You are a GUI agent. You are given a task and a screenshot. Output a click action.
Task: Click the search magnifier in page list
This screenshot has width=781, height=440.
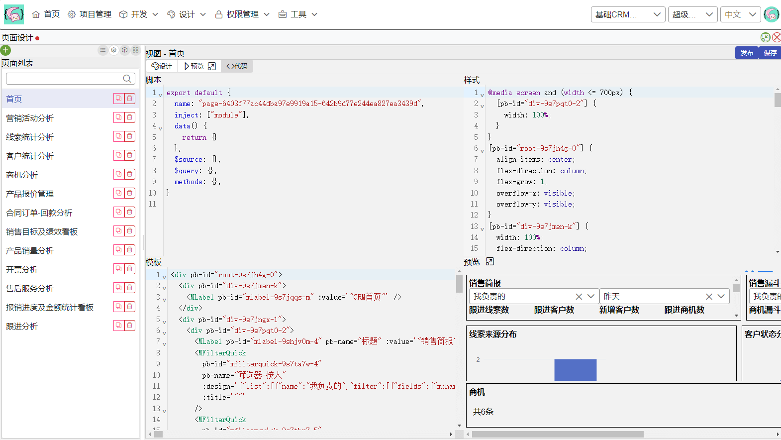127,79
